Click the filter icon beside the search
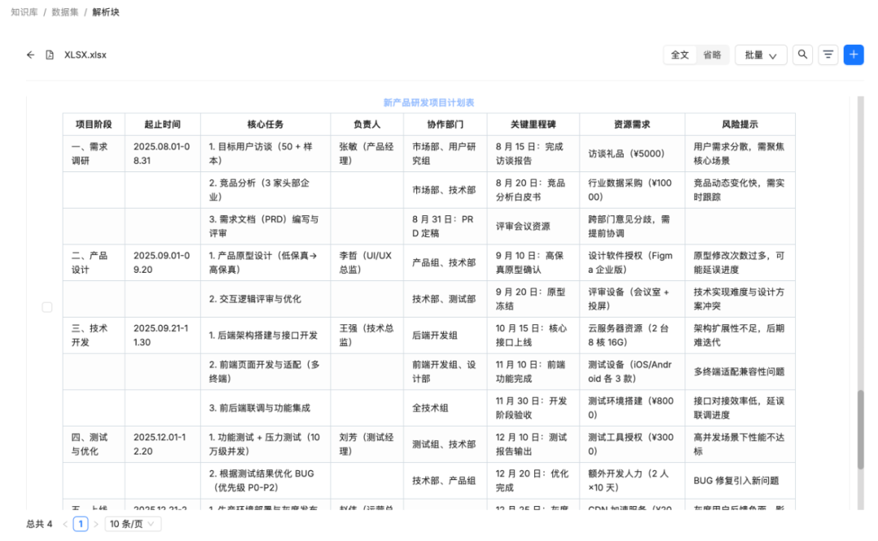 (828, 54)
